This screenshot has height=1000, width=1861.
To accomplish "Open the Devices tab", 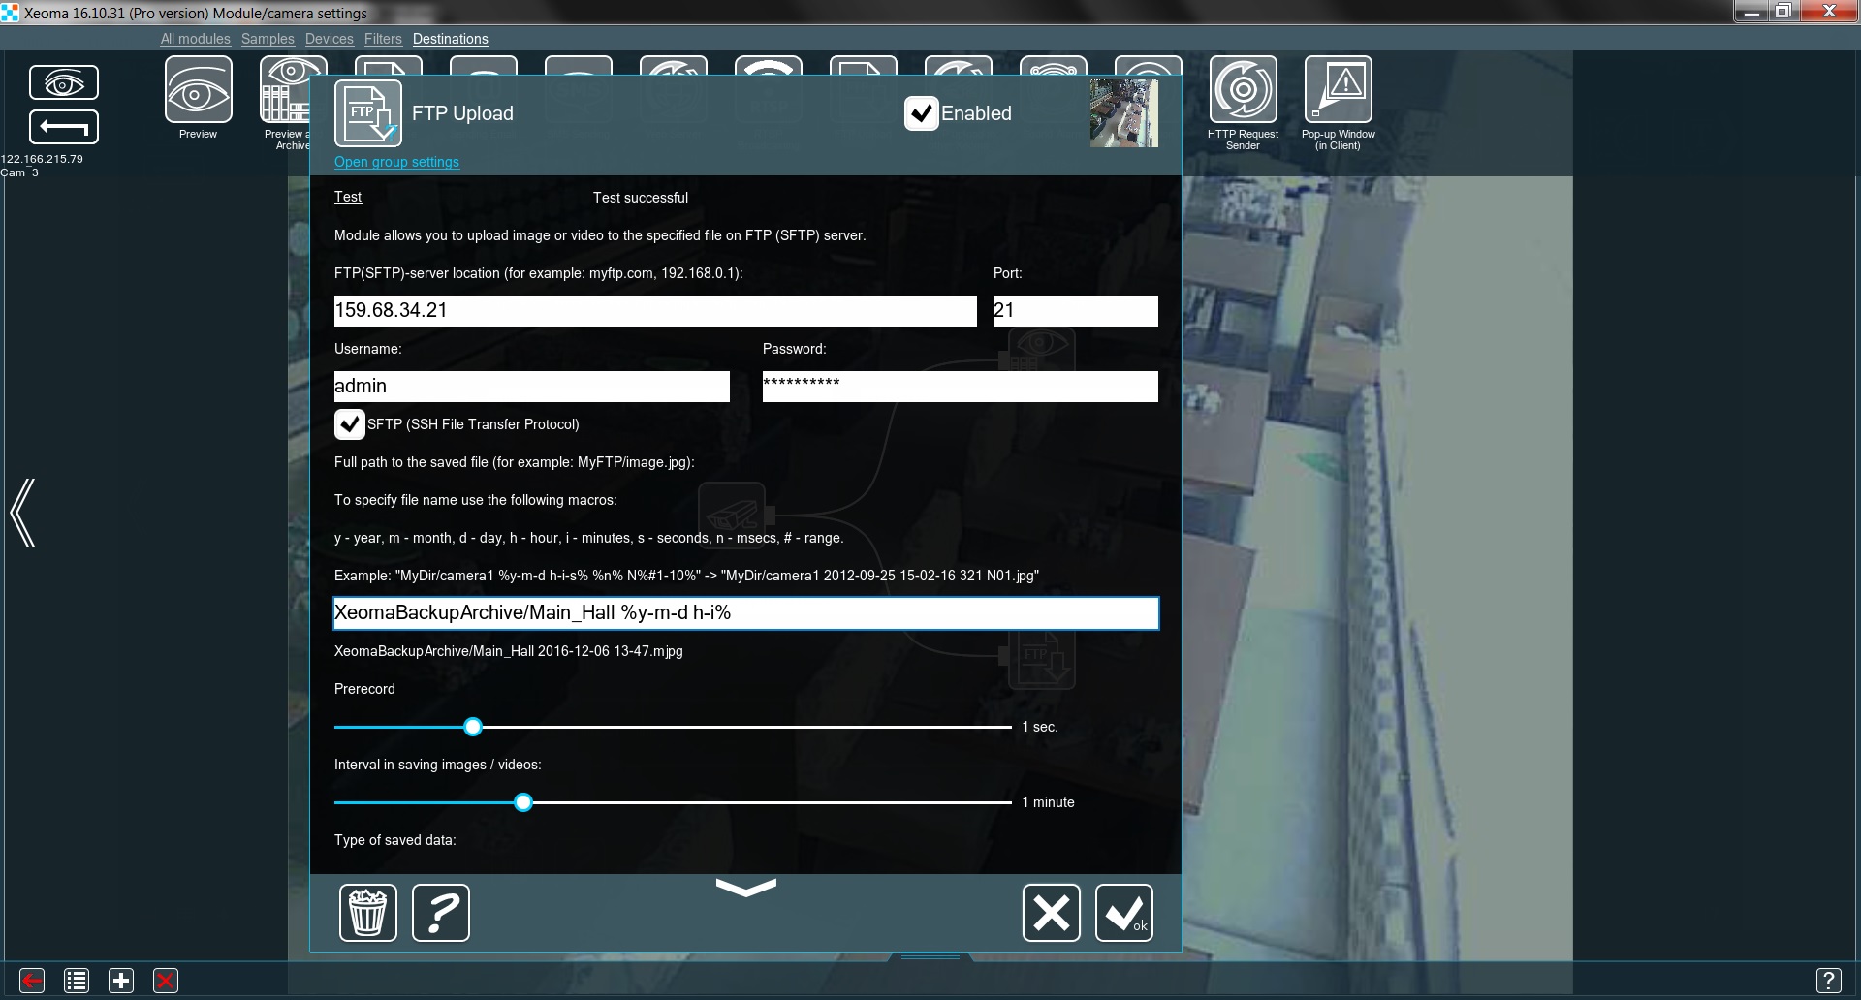I will pos(330,39).
